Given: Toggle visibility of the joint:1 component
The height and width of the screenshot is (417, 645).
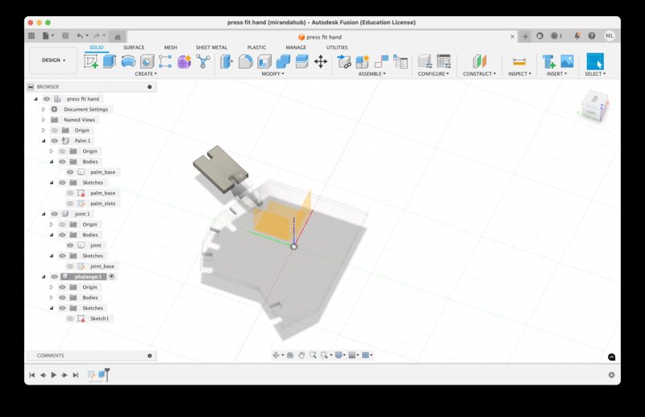Looking at the screenshot, I should 55,214.
